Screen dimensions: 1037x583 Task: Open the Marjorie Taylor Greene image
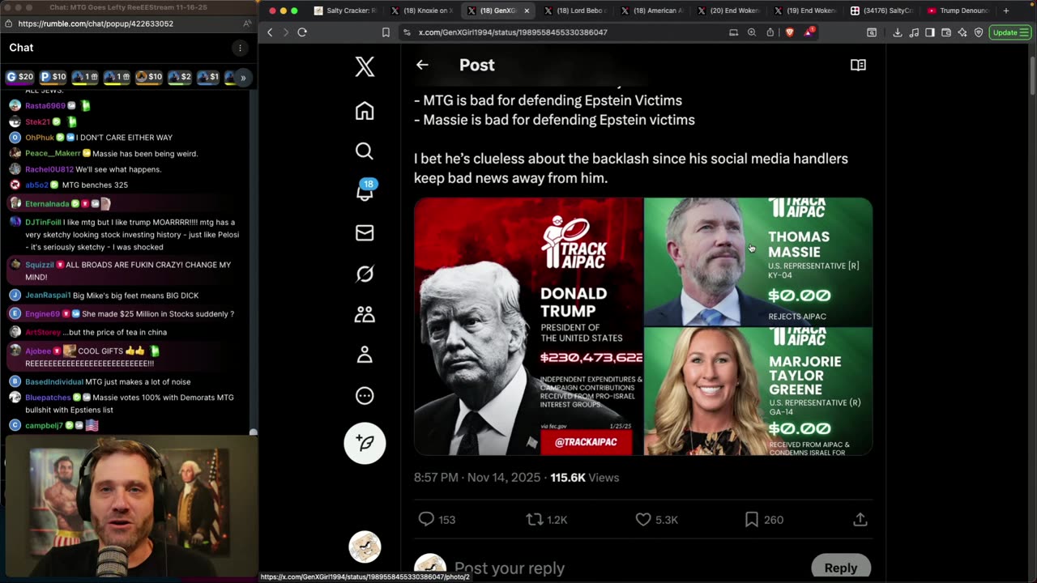point(758,391)
